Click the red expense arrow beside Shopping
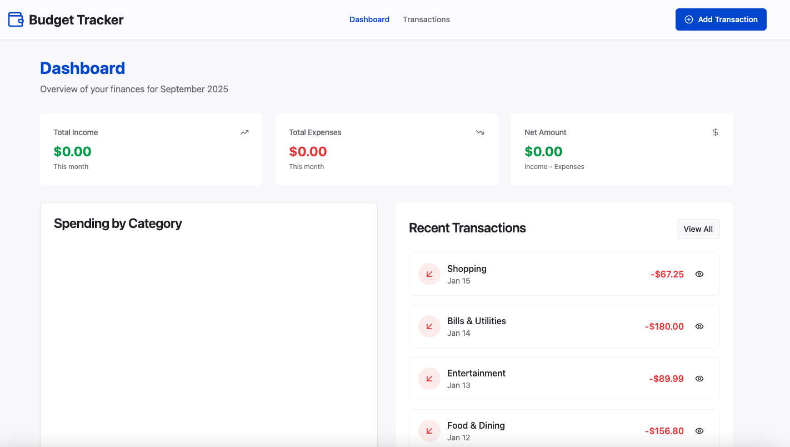Viewport: 790px width, 447px height. 429,274
